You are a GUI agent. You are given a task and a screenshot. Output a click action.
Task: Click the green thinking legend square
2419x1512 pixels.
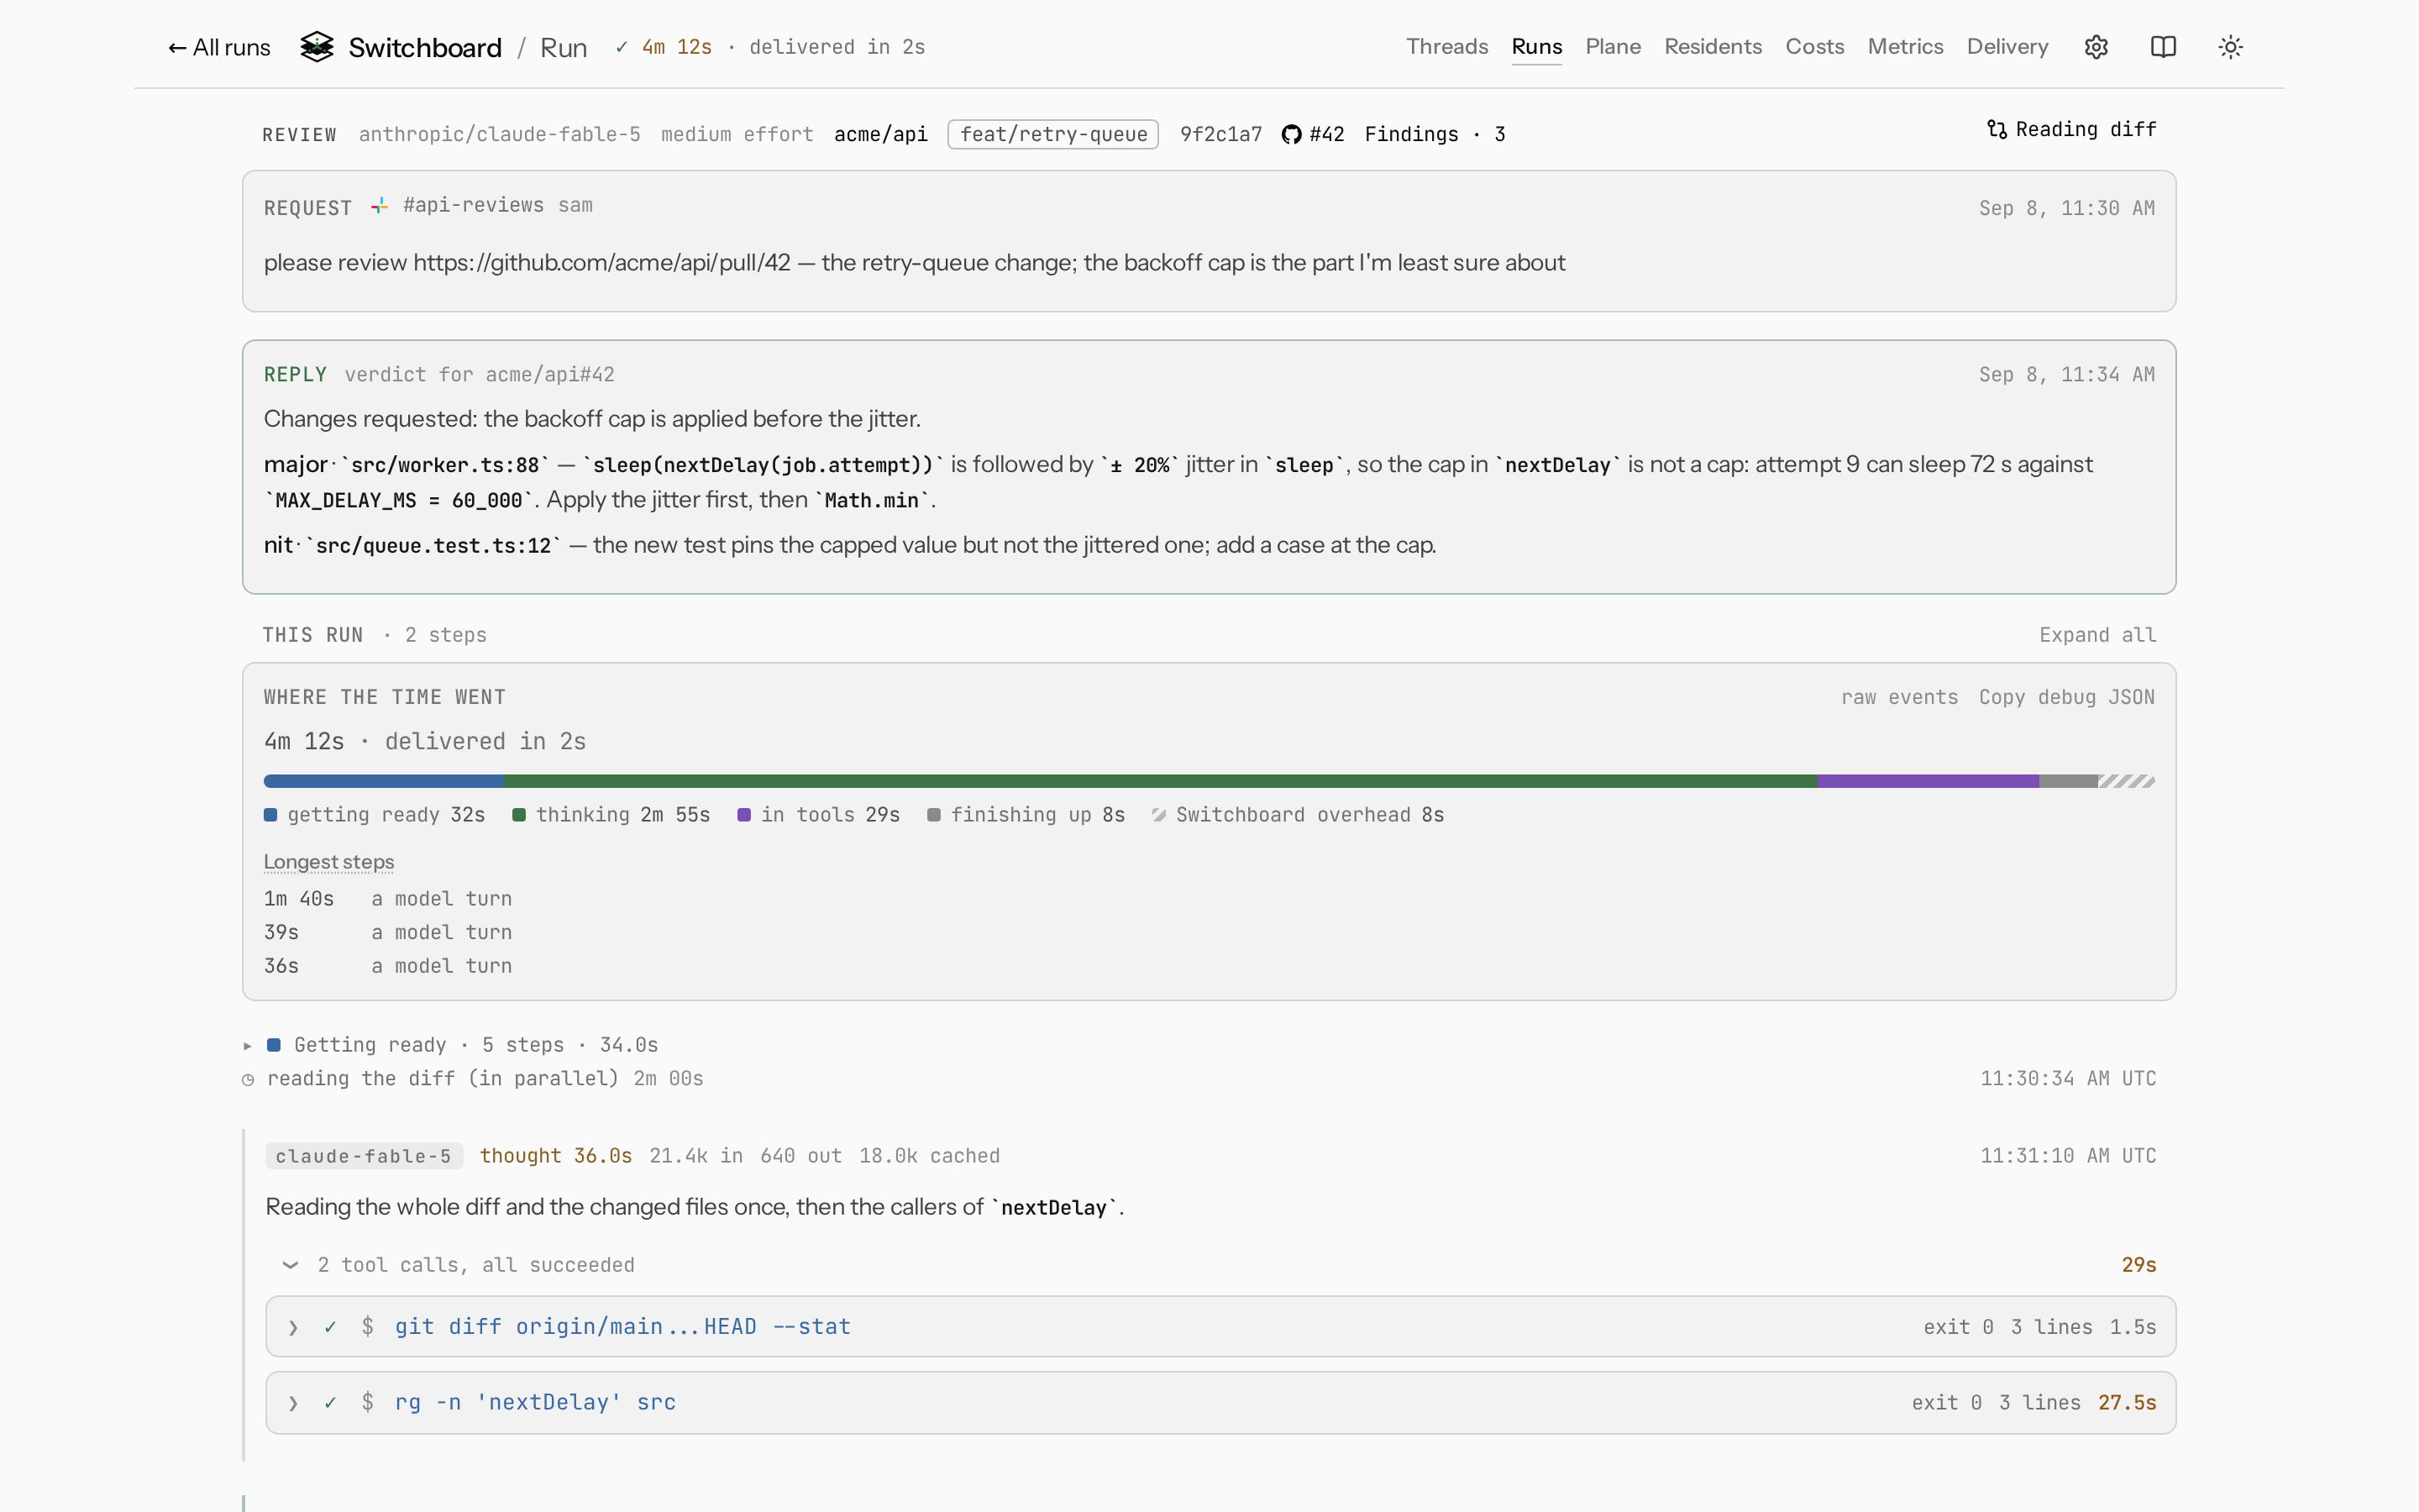click(519, 815)
